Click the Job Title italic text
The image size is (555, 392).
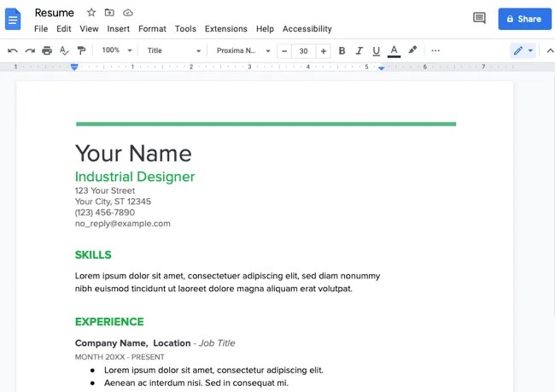tap(217, 343)
